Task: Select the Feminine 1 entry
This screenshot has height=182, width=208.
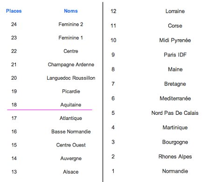Action: click(70, 38)
